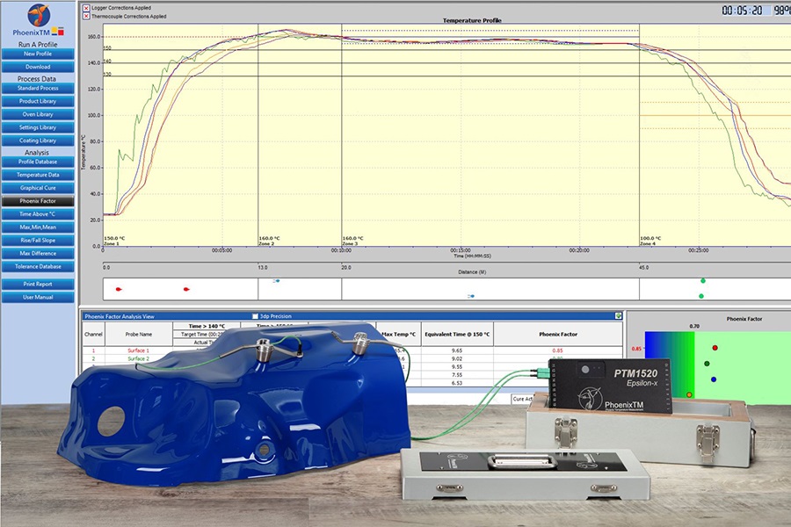This screenshot has width=791, height=527.
Task: Select the Surface 1 probe row
Action: (x=138, y=350)
